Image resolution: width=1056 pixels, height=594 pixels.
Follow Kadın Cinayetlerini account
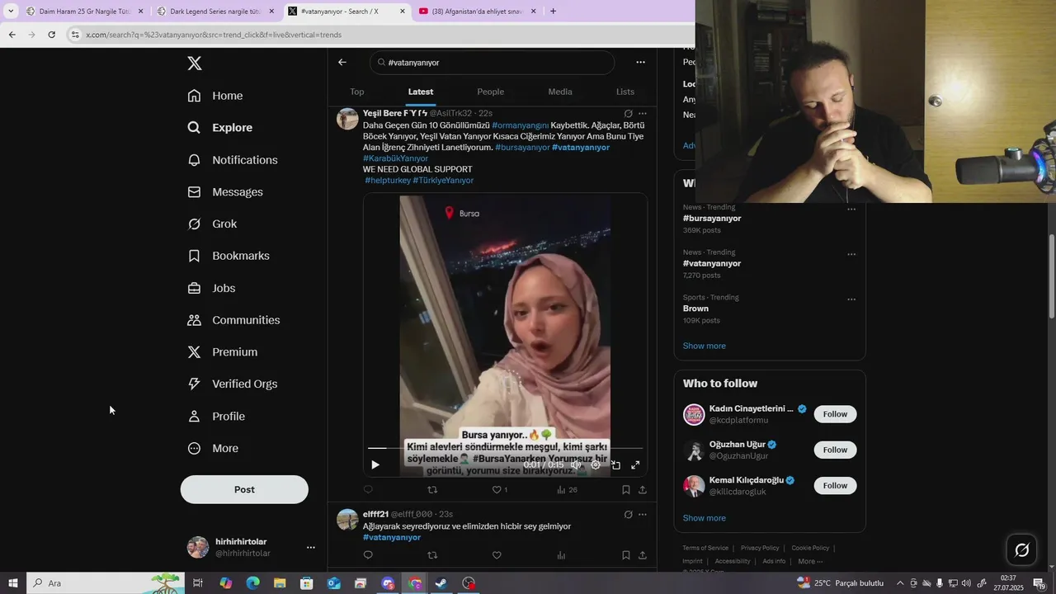tap(835, 414)
